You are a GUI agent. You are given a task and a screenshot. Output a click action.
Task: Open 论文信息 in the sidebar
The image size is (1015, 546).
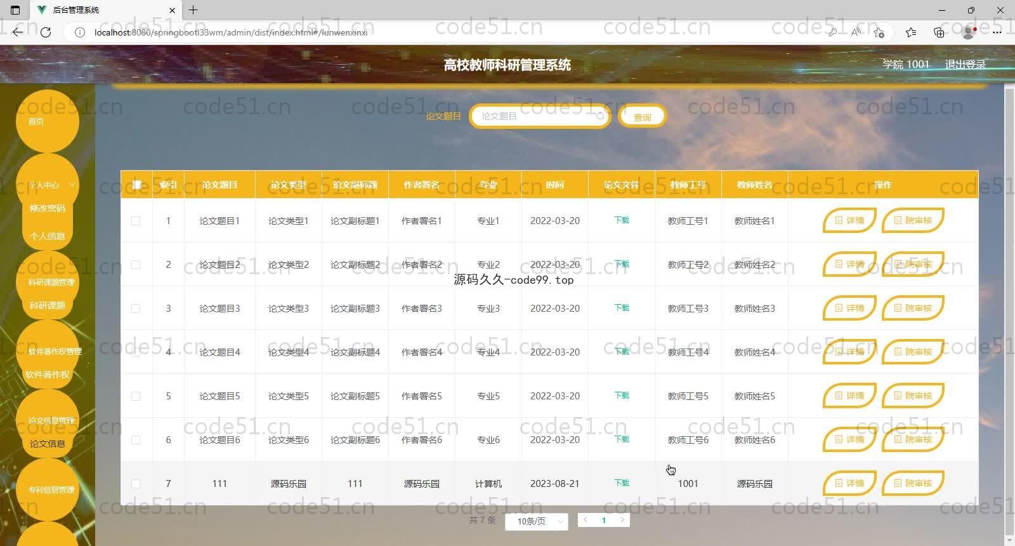click(x=48, y=444)
